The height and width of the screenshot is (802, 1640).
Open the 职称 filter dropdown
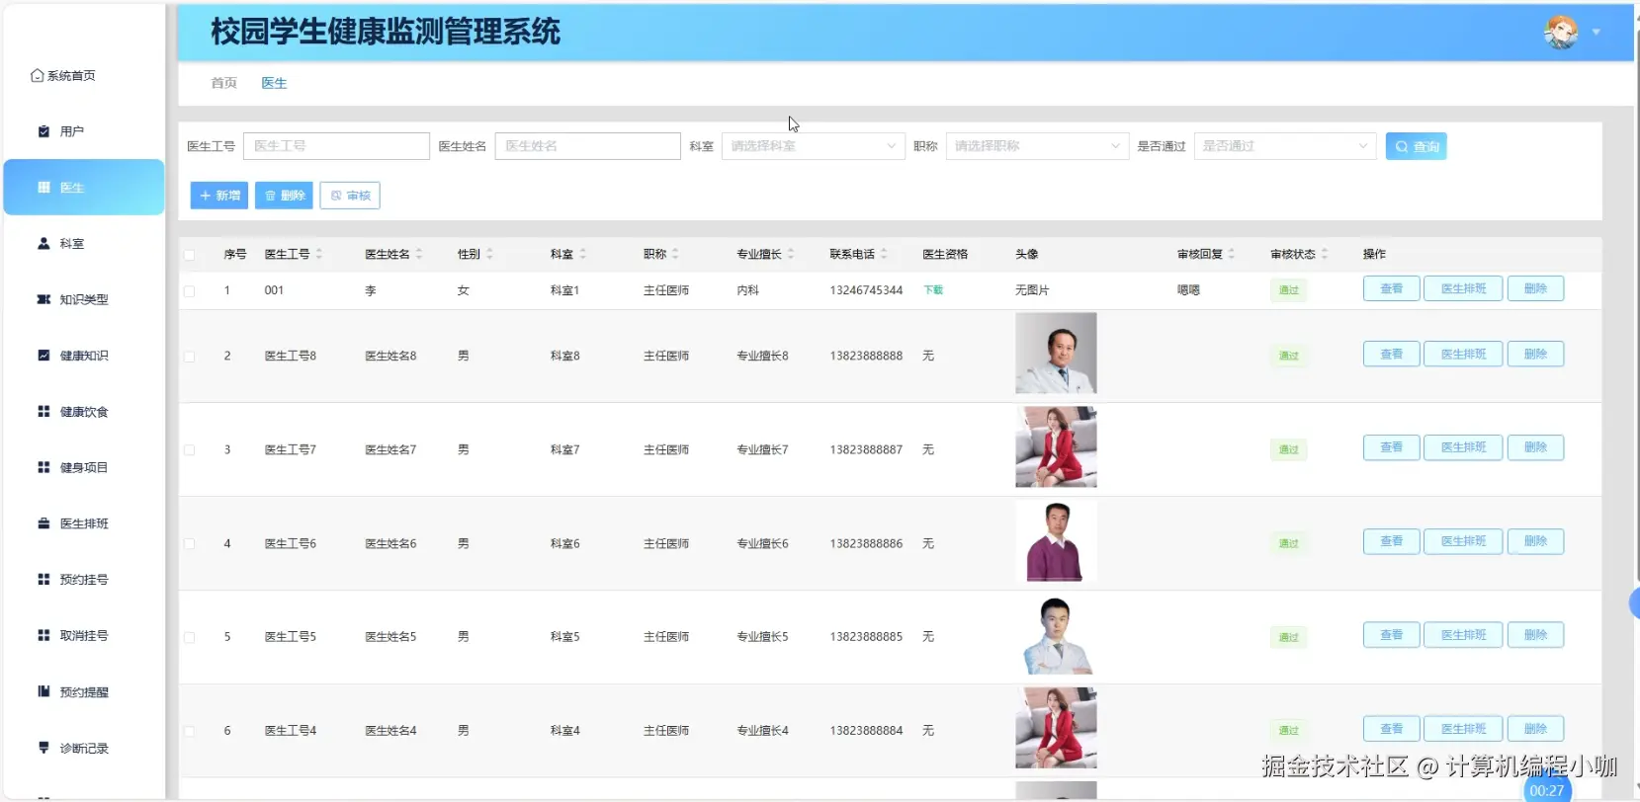(1037, 146)
